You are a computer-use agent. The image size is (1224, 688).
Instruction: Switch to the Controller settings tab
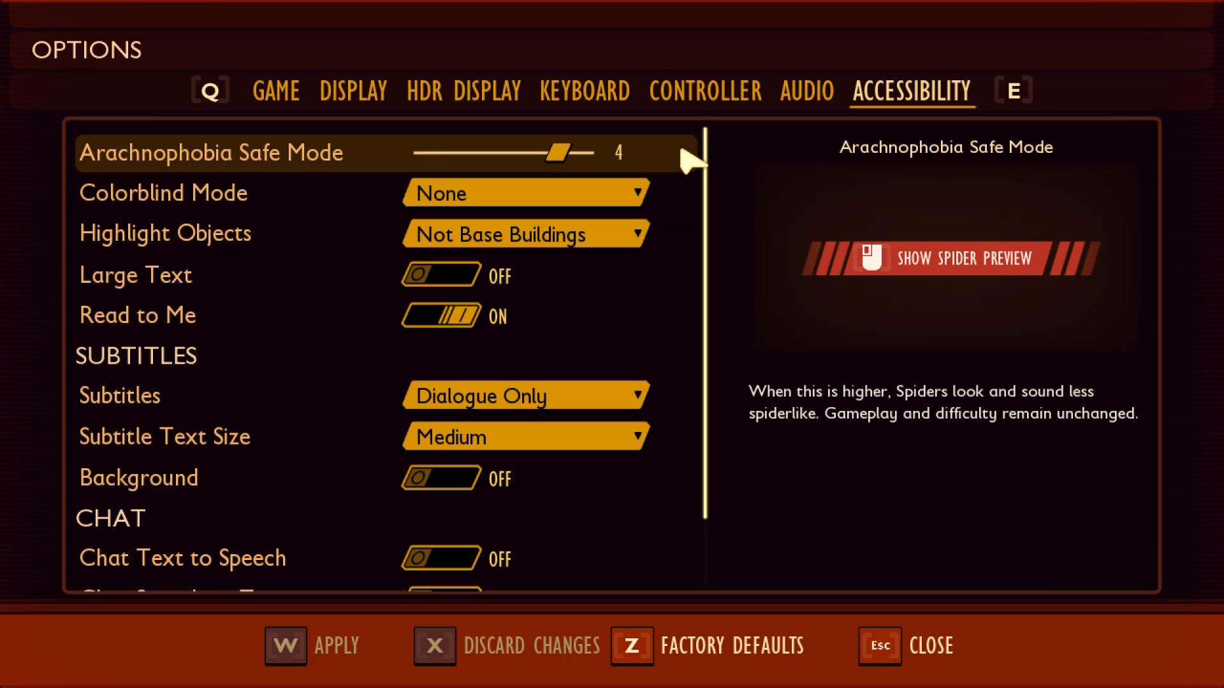704,90
